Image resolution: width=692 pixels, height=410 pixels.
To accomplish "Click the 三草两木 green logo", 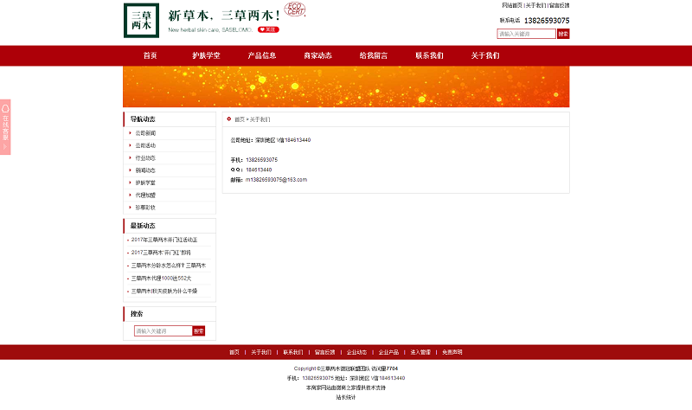I will pyautogui.click(x=141, y=21).
